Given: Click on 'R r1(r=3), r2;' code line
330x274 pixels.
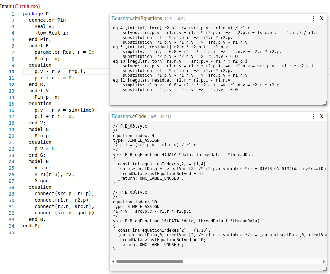Looking at the screenshot, I should (x=54, y=174).
